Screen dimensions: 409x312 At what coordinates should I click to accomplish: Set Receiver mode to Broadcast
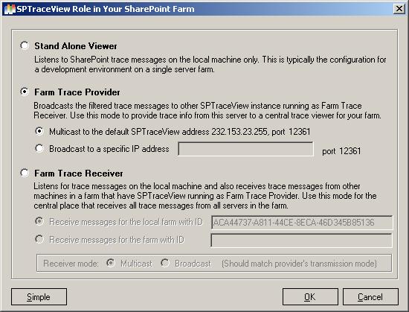tap(165, 263)
